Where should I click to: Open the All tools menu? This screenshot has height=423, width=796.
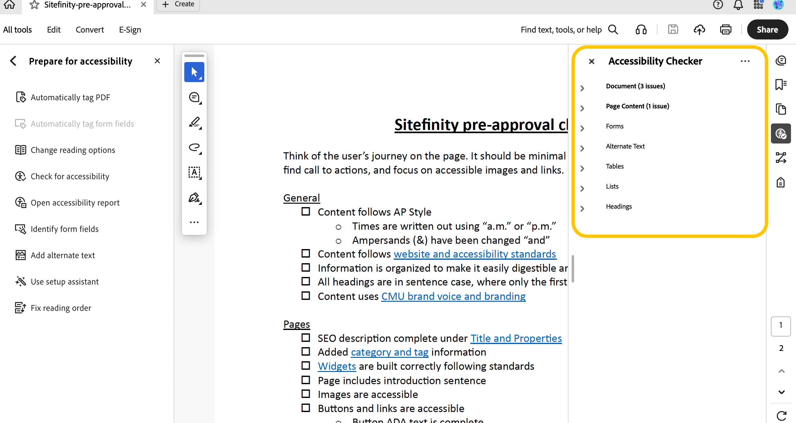18,30
